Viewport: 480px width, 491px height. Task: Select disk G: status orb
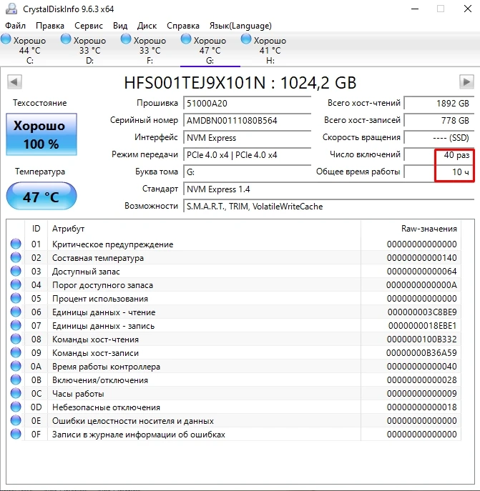[186, 39]
